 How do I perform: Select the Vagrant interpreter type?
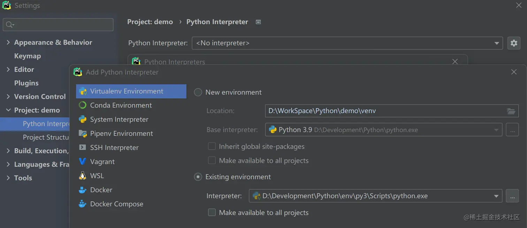tap(102, 162)
